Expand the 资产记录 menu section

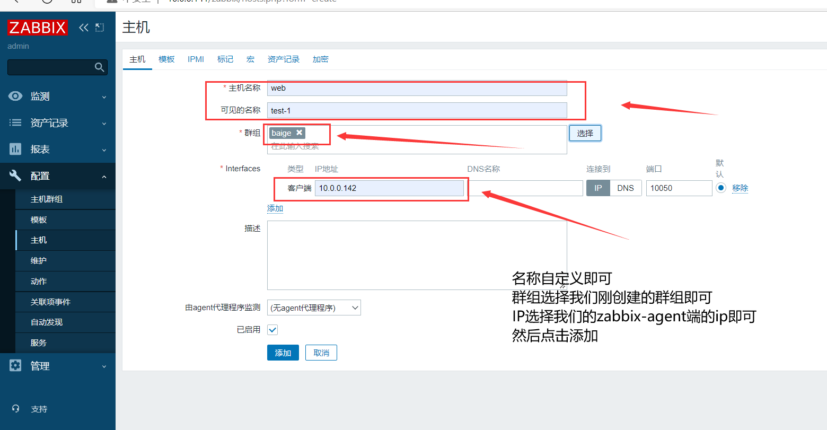point(57,122)
